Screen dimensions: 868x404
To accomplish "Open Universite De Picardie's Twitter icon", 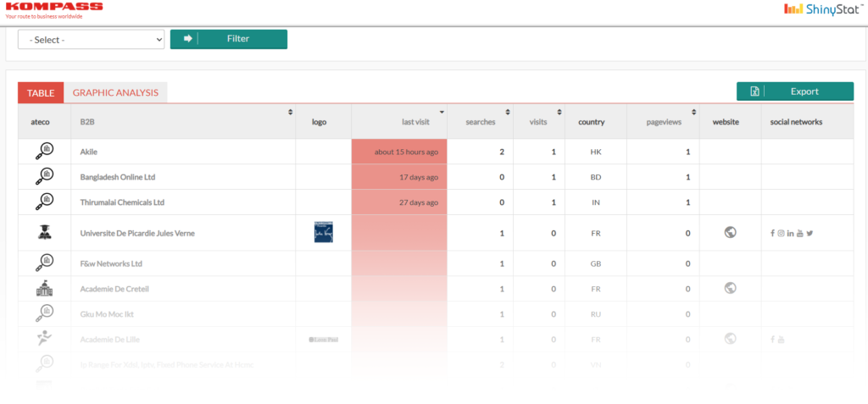I will click(810, 233).
